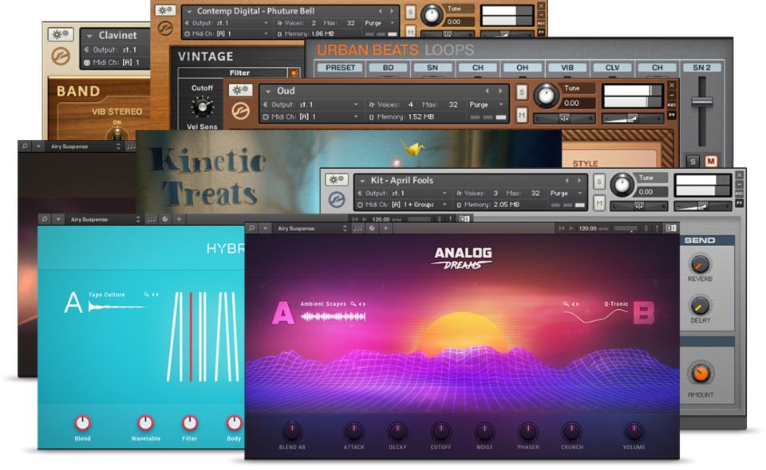This screenshot has width=766, height=470.
Task: Select the BD channel tab in Urban Beats
Action: [389, 68]
